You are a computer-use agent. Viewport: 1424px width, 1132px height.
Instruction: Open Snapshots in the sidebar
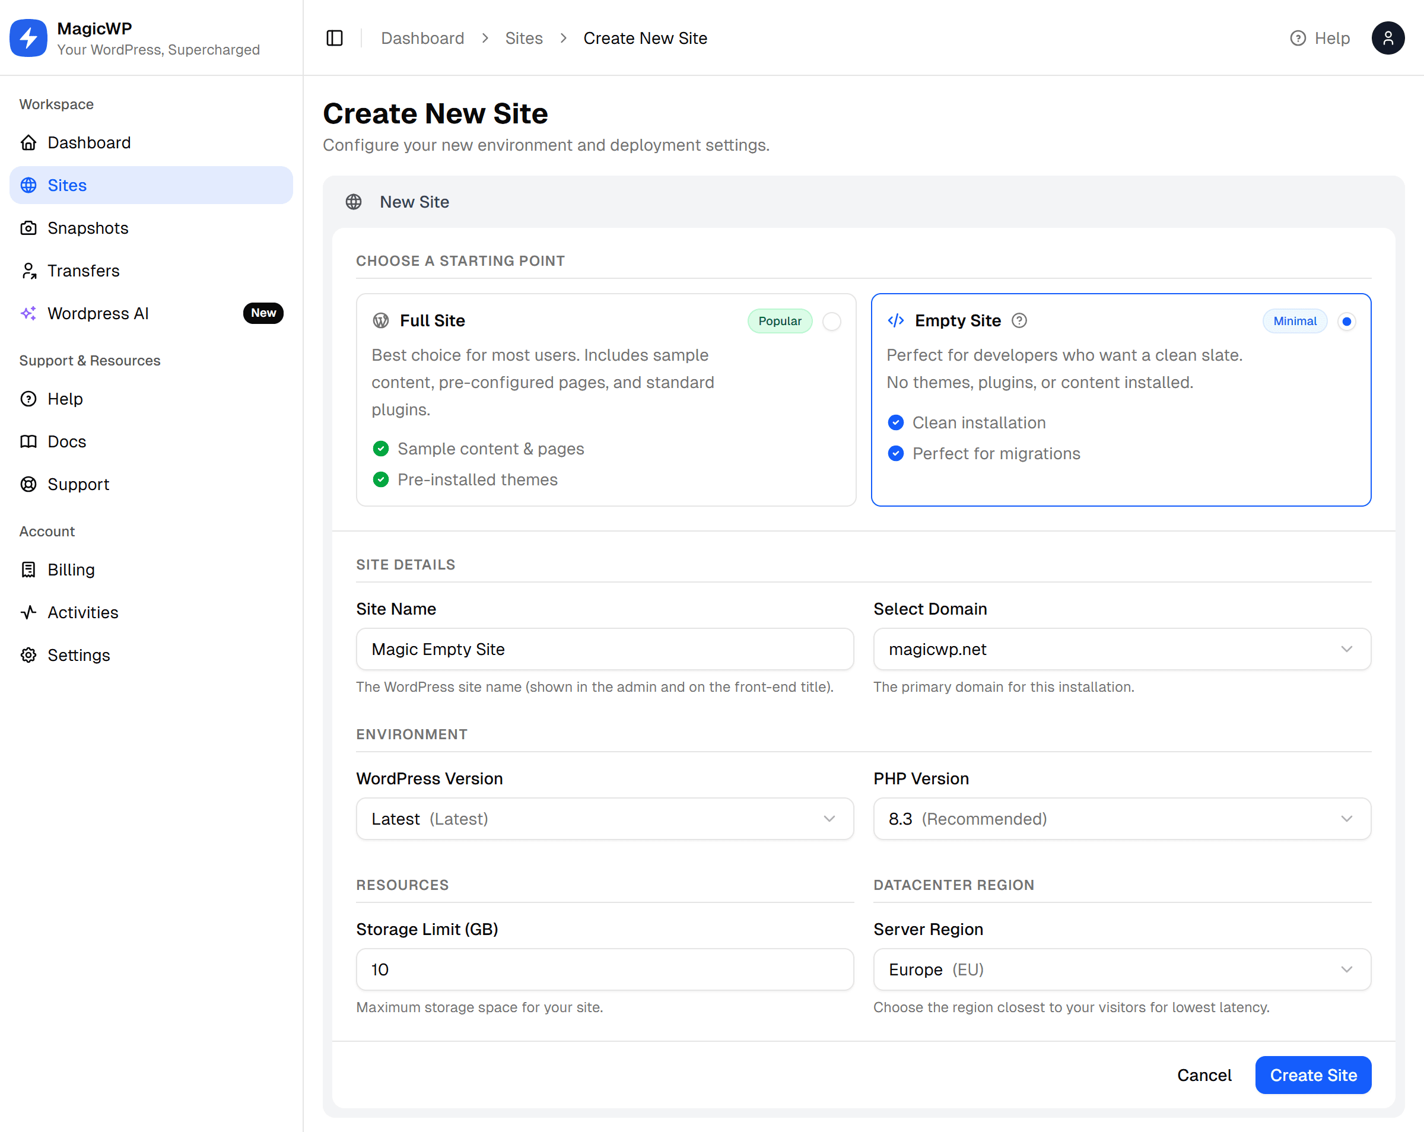(x=151, y=228)
